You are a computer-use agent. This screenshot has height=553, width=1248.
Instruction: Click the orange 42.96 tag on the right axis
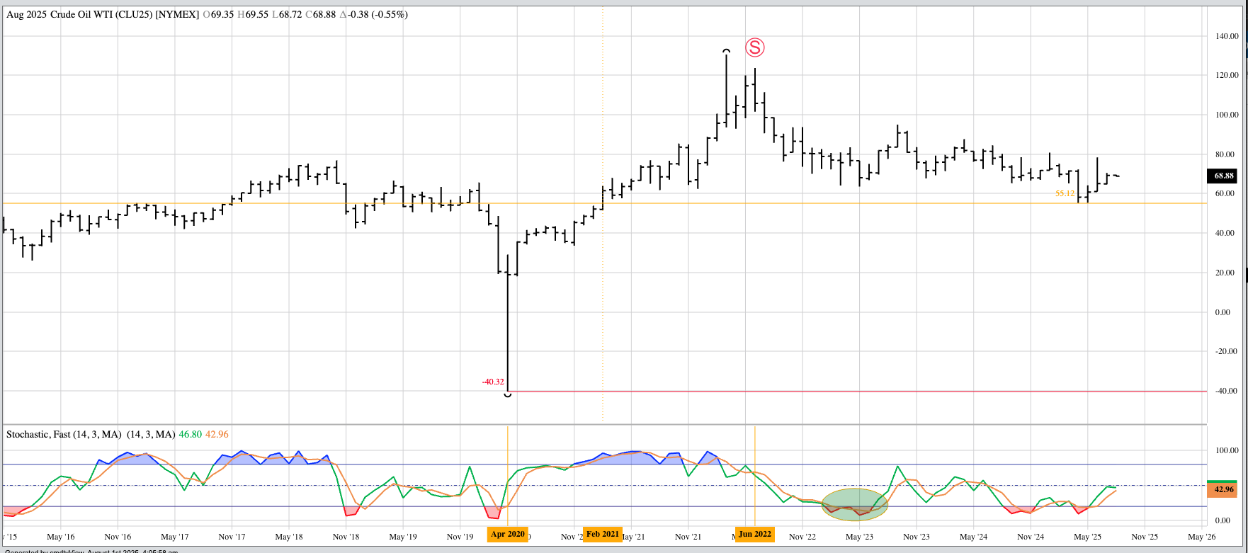point(1224,489)
